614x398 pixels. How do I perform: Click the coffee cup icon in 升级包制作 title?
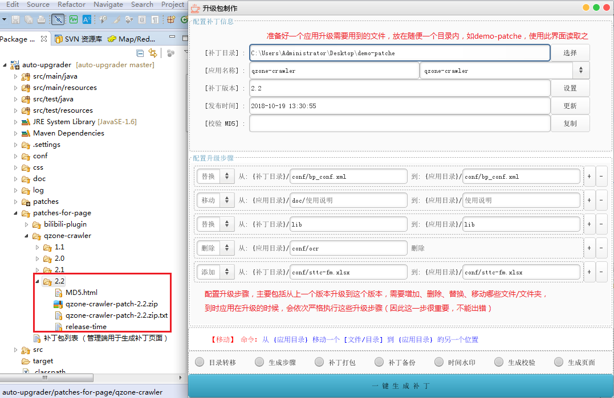pyautogui.click(x=195, y=8)
